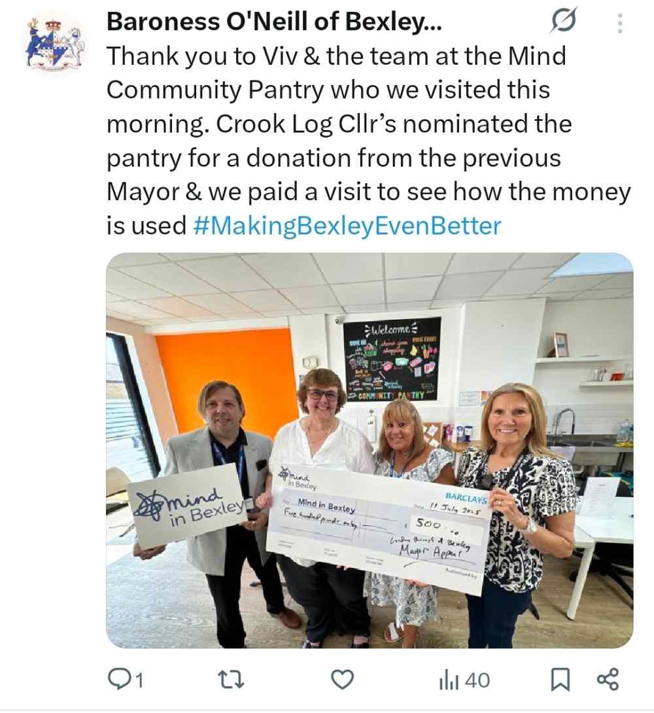Viewport: 654px width, 713px height.
Task: Click the Baroness O'Neill of Bexley name
Action: tap(274, 22)
